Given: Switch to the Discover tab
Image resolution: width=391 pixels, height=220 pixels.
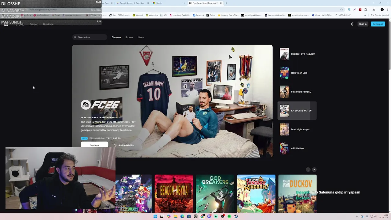Looking at the screenshot, I should (x=116, y=37).
